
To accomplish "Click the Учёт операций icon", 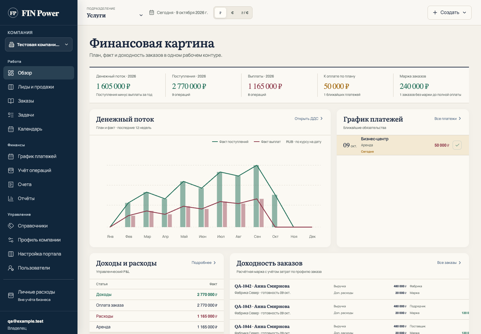I will [x=11, y=170].
